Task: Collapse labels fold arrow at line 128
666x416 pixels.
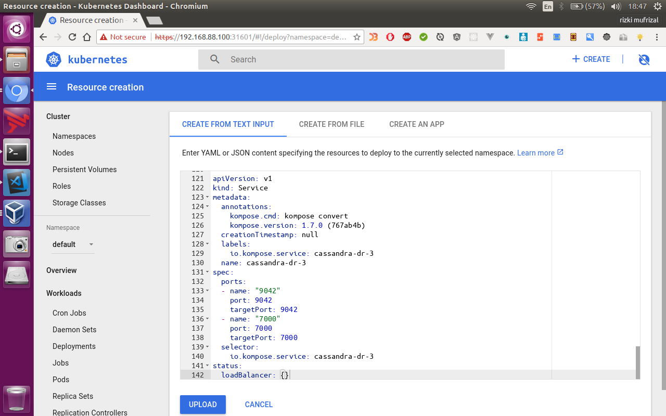Action: tap(208, 244)
